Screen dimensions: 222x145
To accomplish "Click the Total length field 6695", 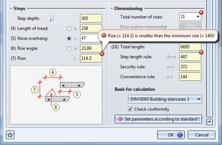I will point(190,47).
